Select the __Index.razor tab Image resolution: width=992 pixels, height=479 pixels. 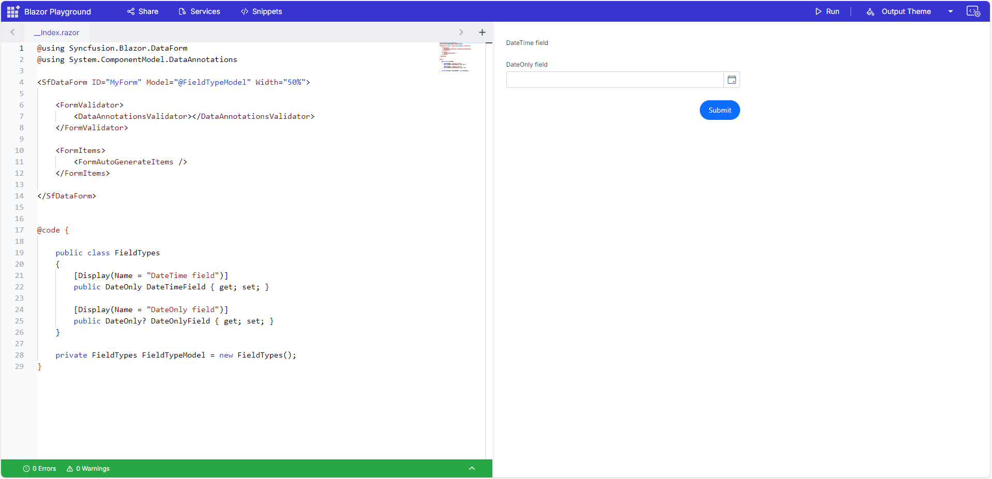[57, 33]
